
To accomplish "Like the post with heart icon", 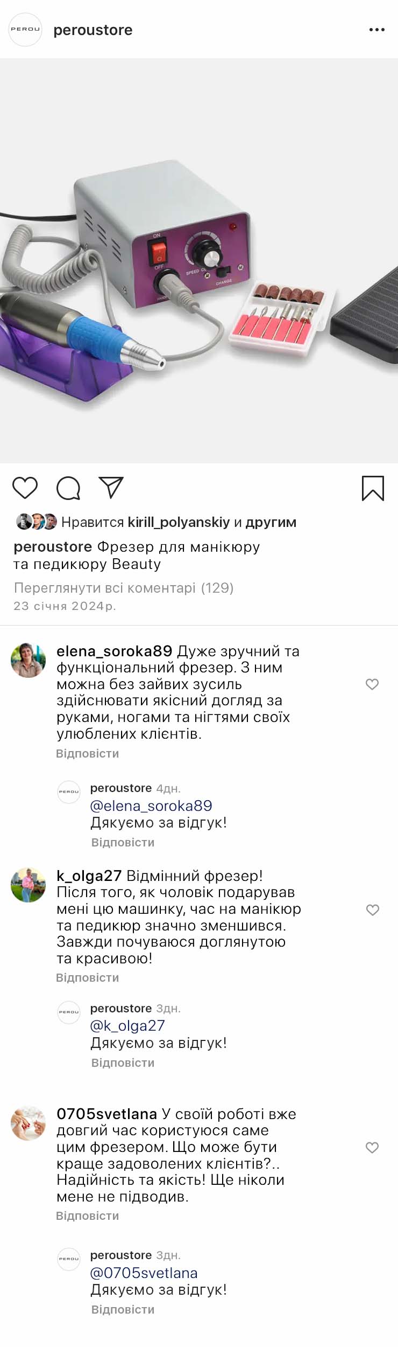I will tap(25, 488).
